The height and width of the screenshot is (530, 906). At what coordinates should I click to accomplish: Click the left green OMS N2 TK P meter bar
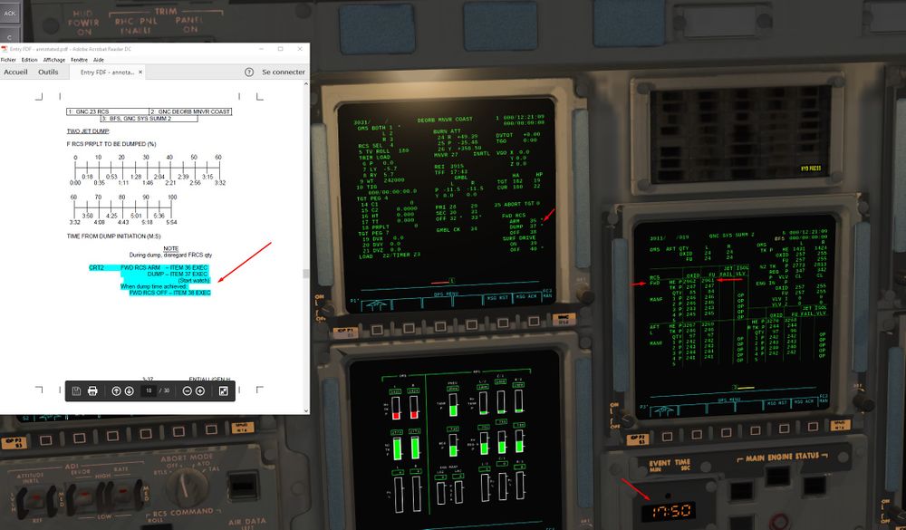397,448
